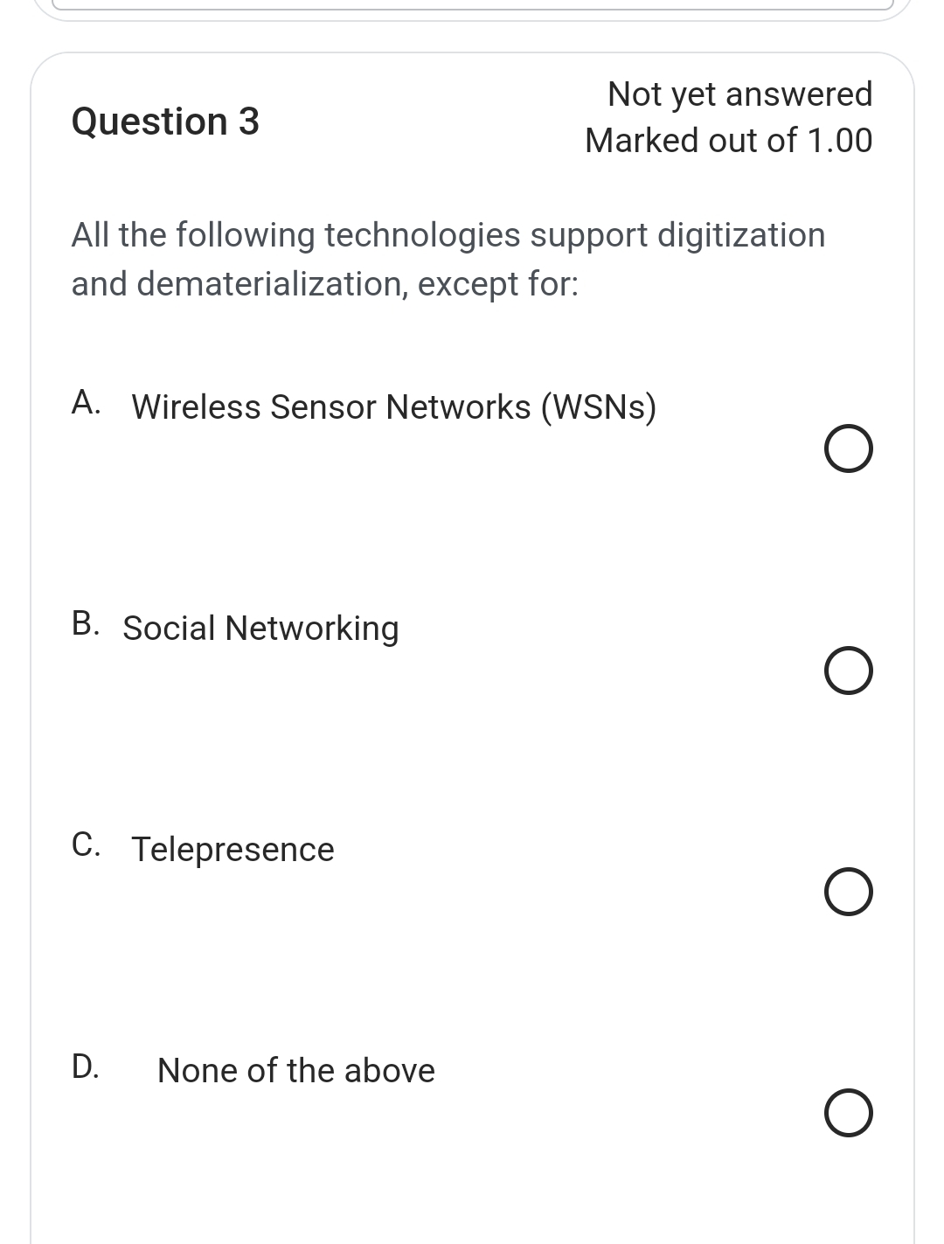Select the radio button for option B
This screenshot has height=1244, width=944.
[x=849, y=671]
